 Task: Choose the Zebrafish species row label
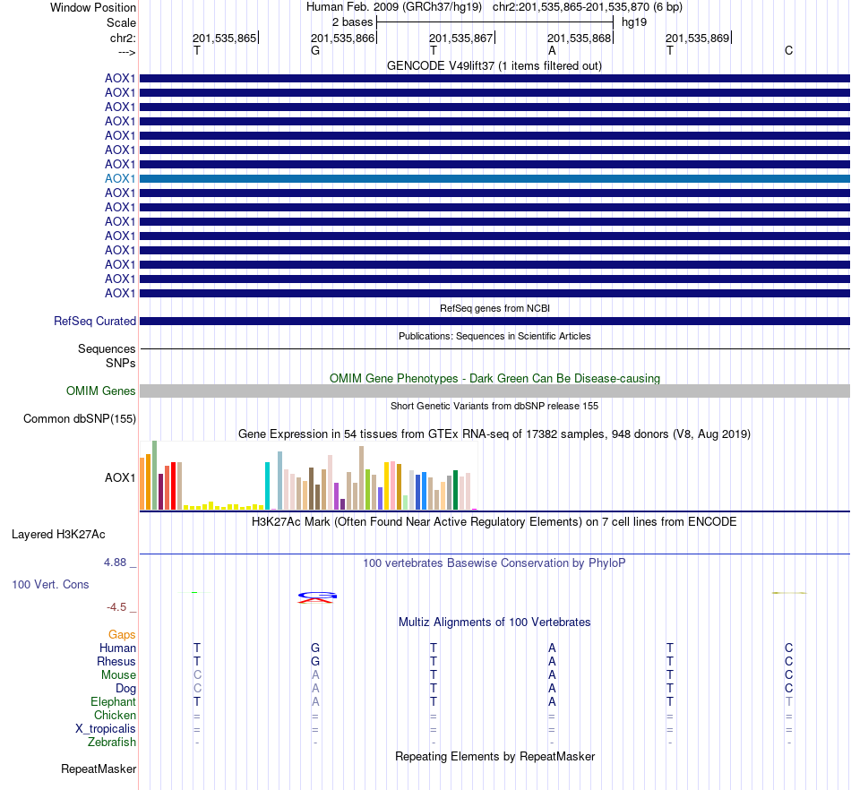112,742
